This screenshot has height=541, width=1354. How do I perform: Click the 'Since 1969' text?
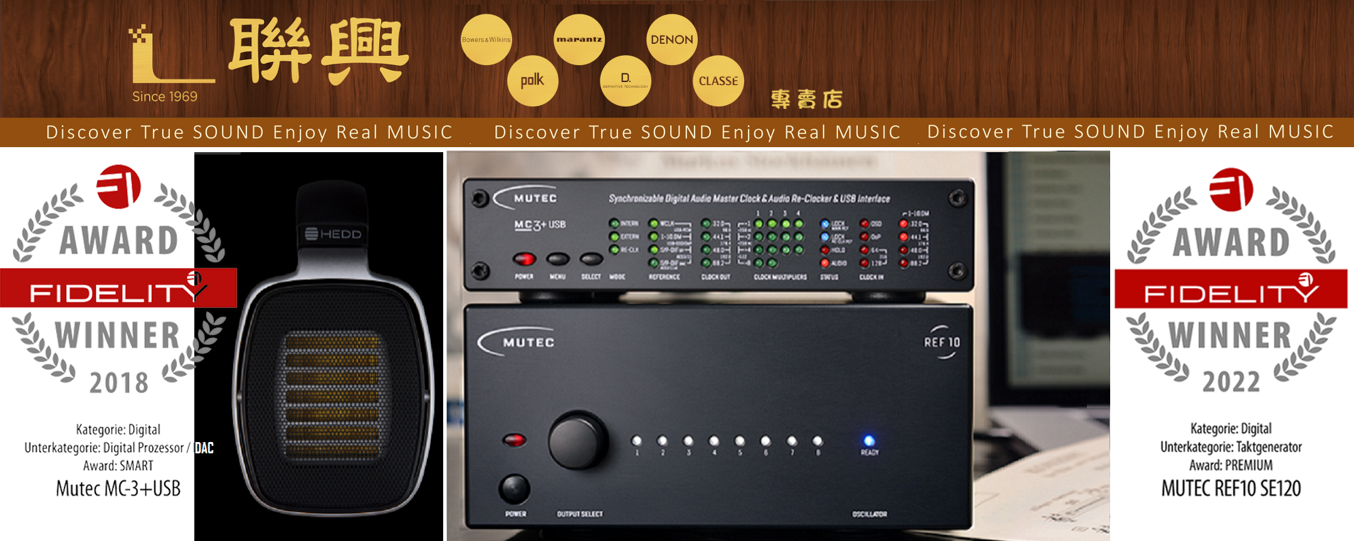tap(165, 96)
